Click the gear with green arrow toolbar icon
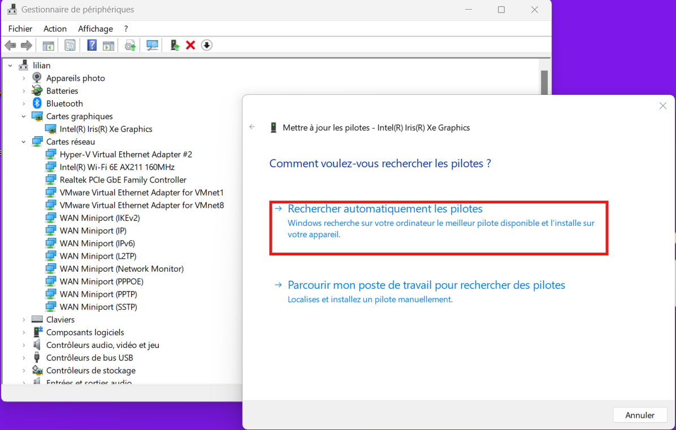Image resolution: width=676 pixels, height=430 pixels. coord(130,45)
